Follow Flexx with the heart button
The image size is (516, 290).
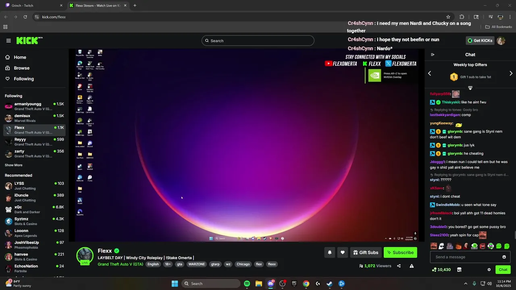[343, 253]
